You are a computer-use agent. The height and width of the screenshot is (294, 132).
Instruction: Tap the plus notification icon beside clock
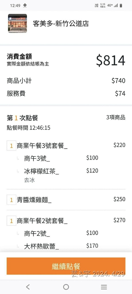click(x=25, y=5)
